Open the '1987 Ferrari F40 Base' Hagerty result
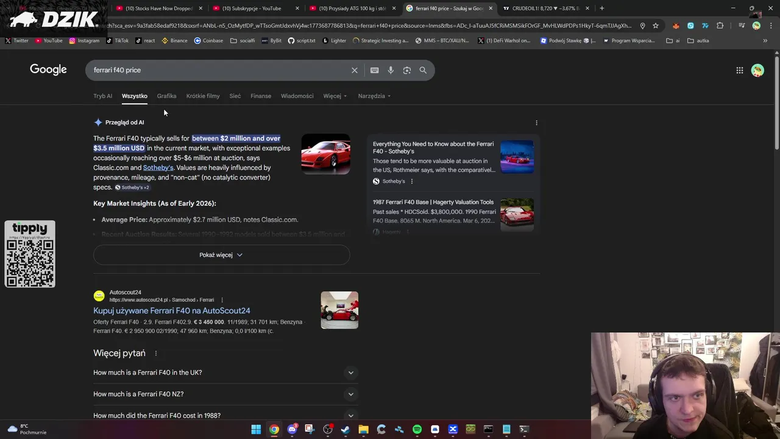 point(433,202)
